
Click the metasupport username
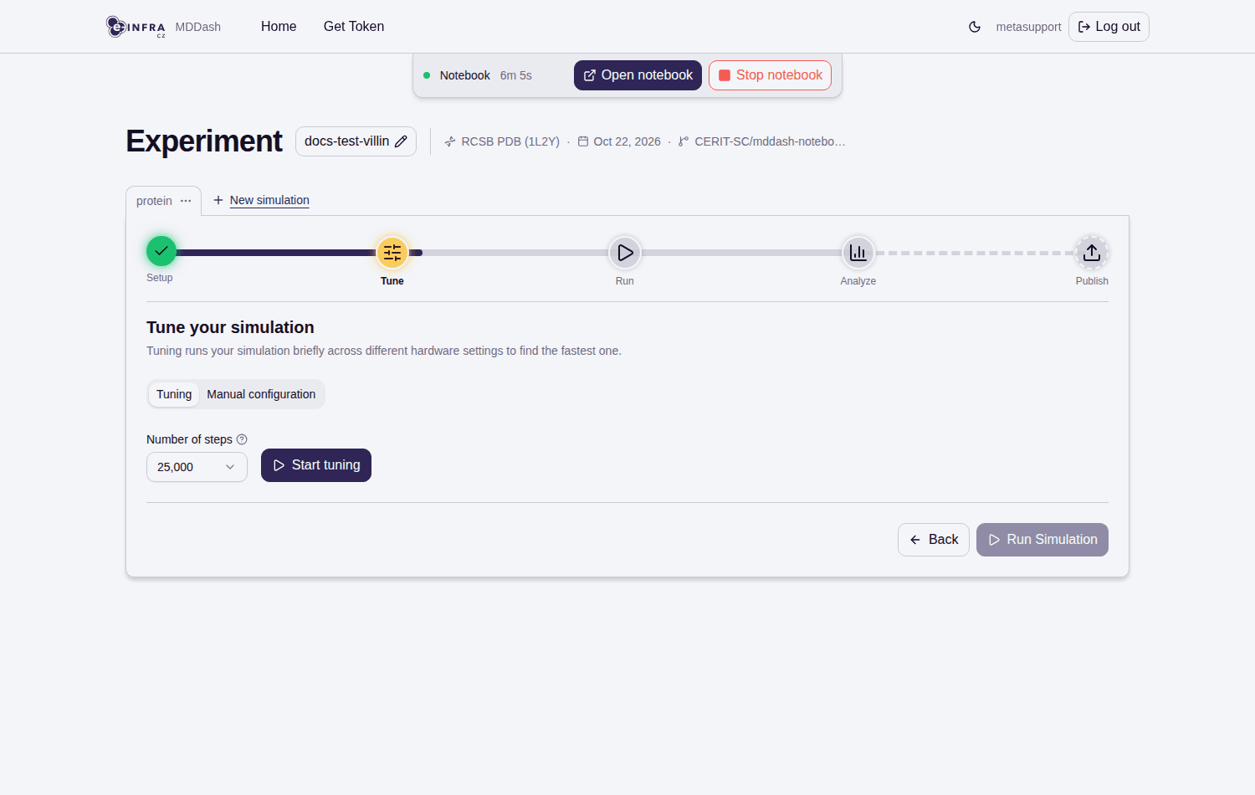1028,27
